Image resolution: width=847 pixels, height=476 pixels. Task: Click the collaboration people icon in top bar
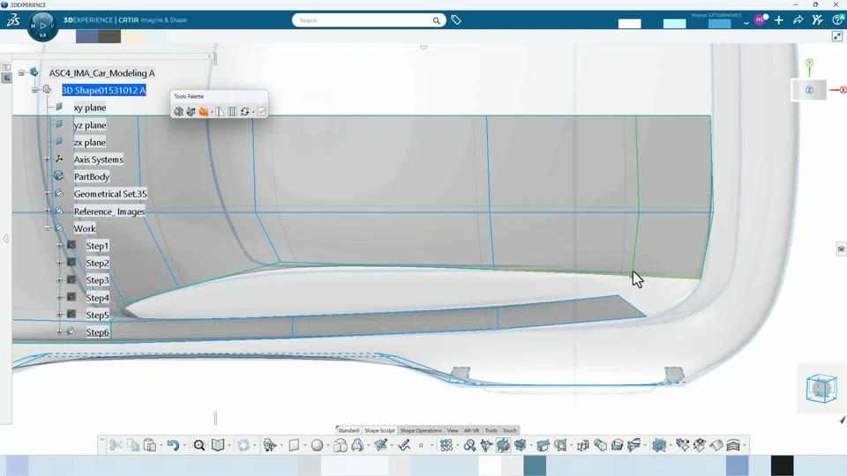[x=817, y=20]
